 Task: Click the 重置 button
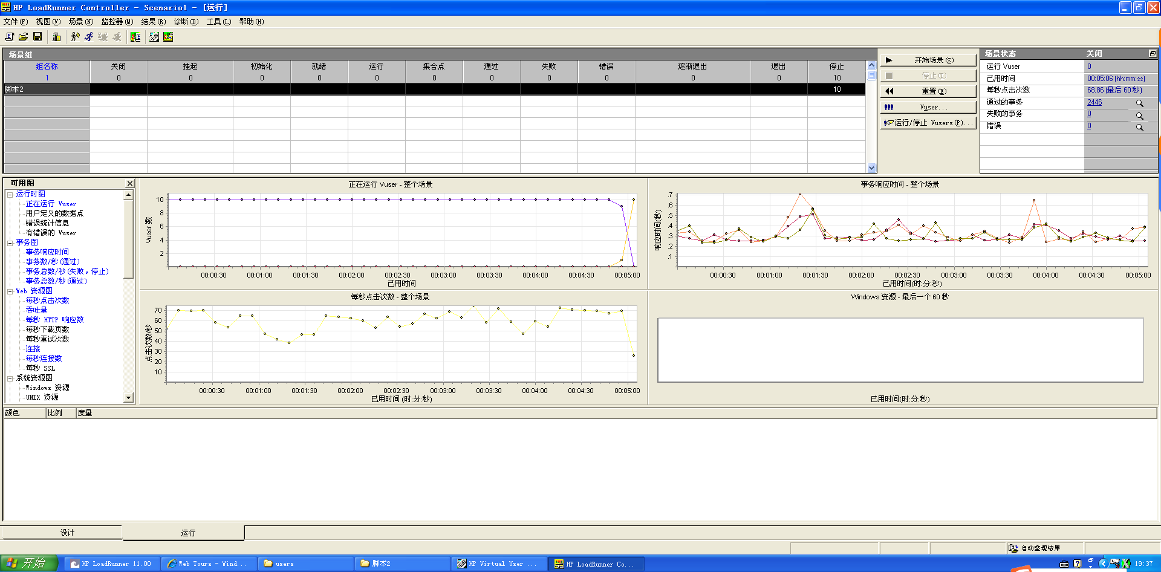(929, 91)
